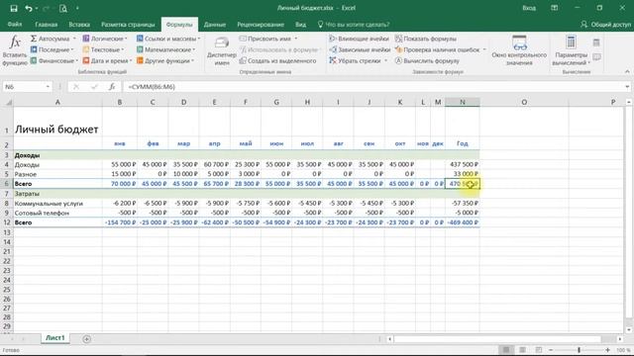Screen dimensions: 634x356
Task: Switch to the Вид (View) tab
Action: tap(300, 24)
